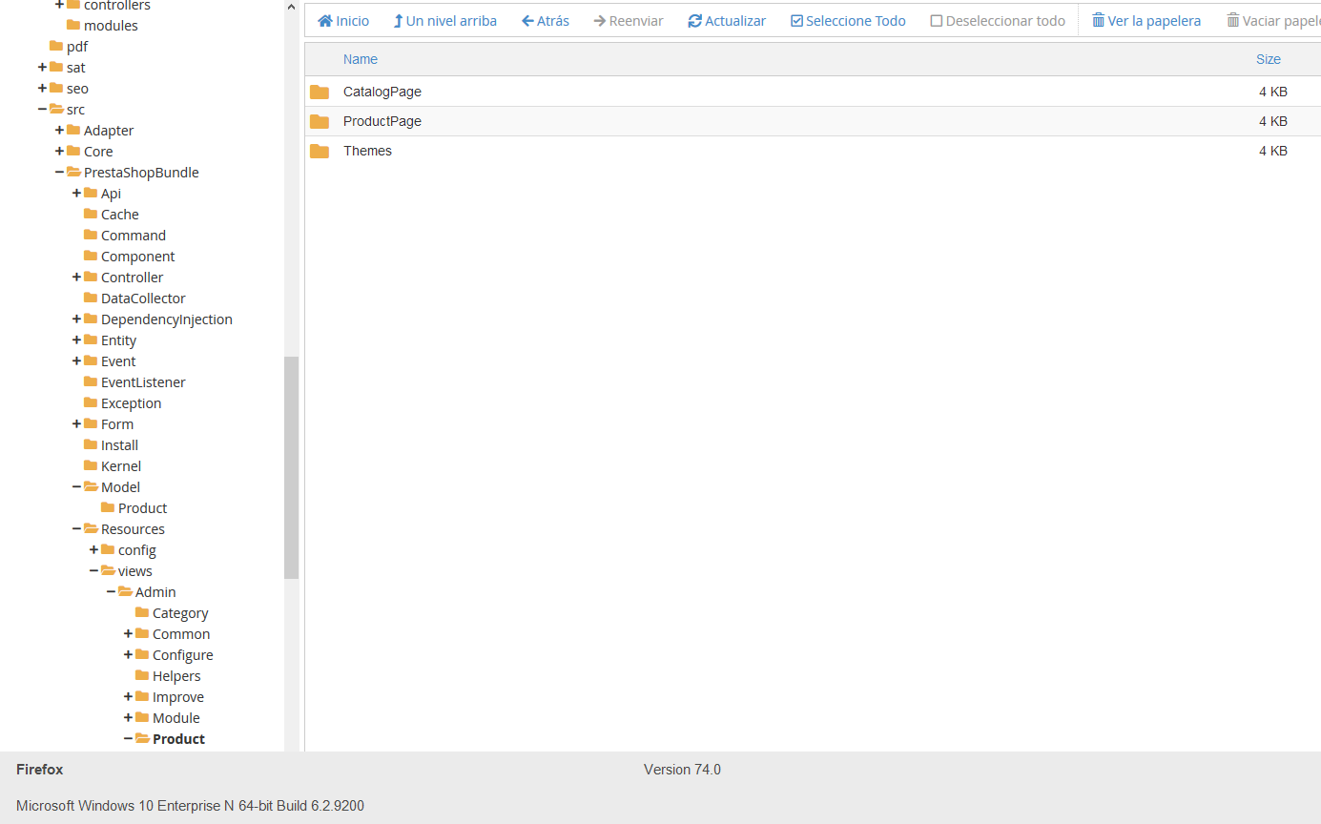Viewport: 1321px width, 824px height.
Task: Select the controllers tree item label
Action: click(x=117, y=6)
